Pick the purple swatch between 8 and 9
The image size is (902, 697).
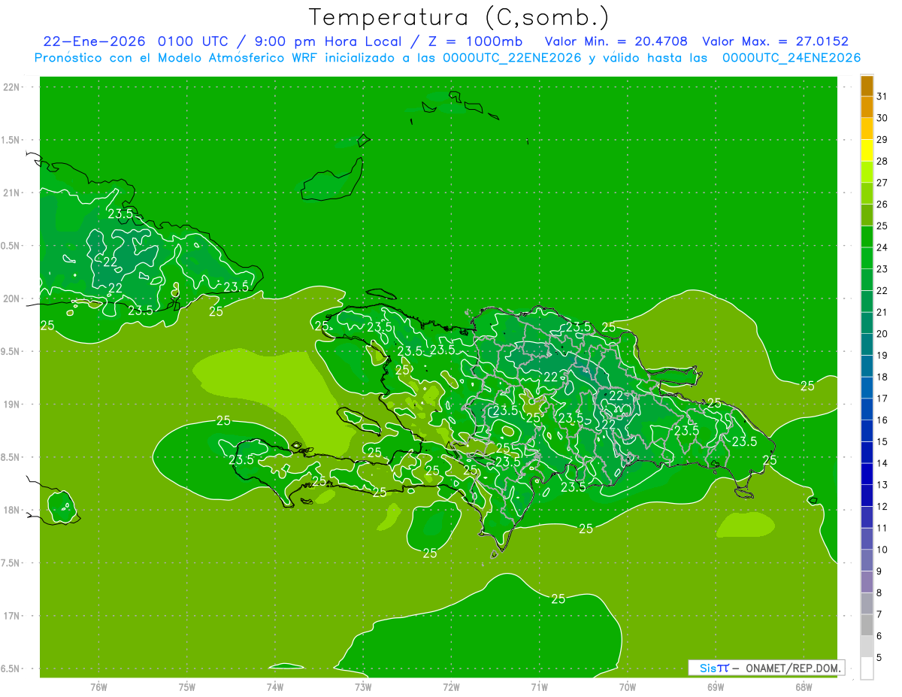[867, 582]
